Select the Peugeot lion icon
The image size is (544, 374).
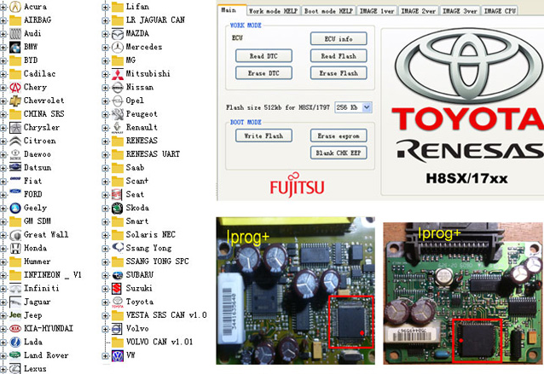pos(118,114)
